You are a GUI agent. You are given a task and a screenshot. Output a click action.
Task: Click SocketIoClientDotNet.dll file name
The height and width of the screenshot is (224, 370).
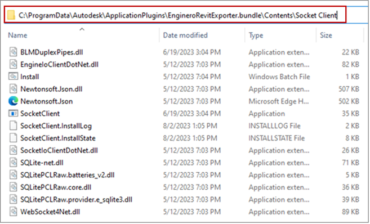tap(59, 150)
